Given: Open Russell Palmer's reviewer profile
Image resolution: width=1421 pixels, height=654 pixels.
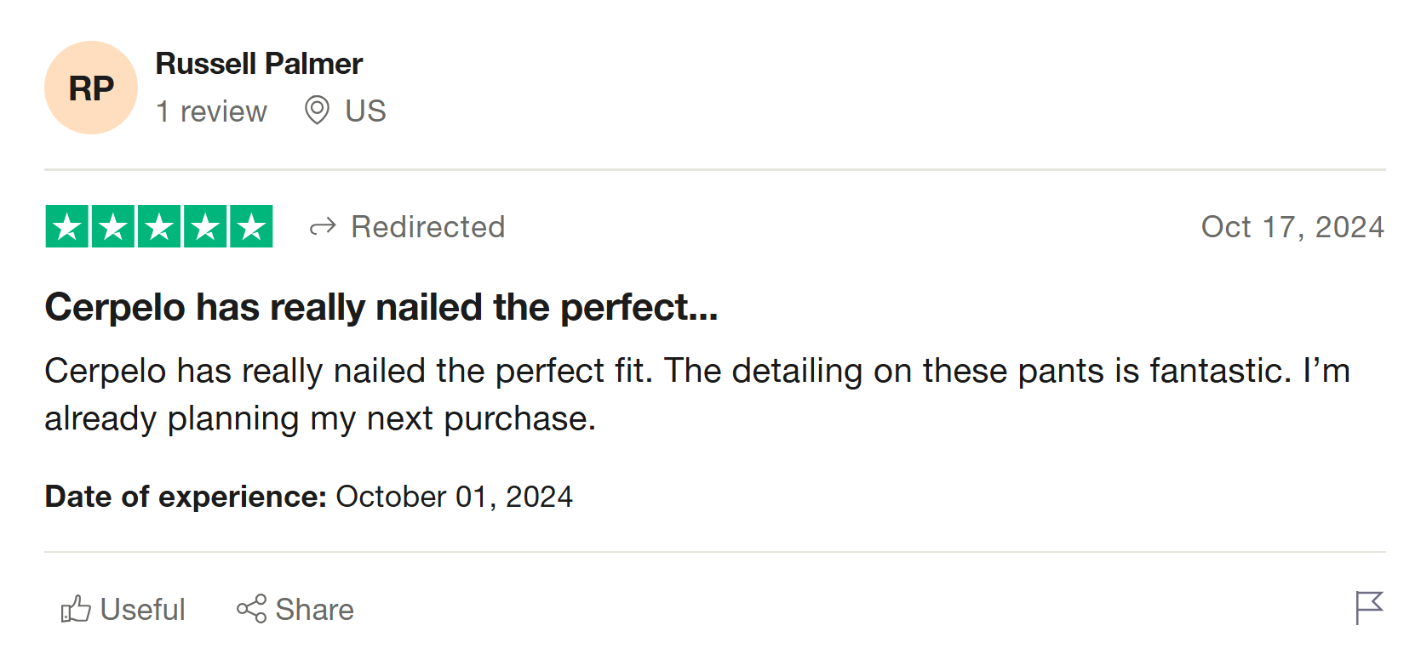Looking at the screenshot, I should pos(259,64).
